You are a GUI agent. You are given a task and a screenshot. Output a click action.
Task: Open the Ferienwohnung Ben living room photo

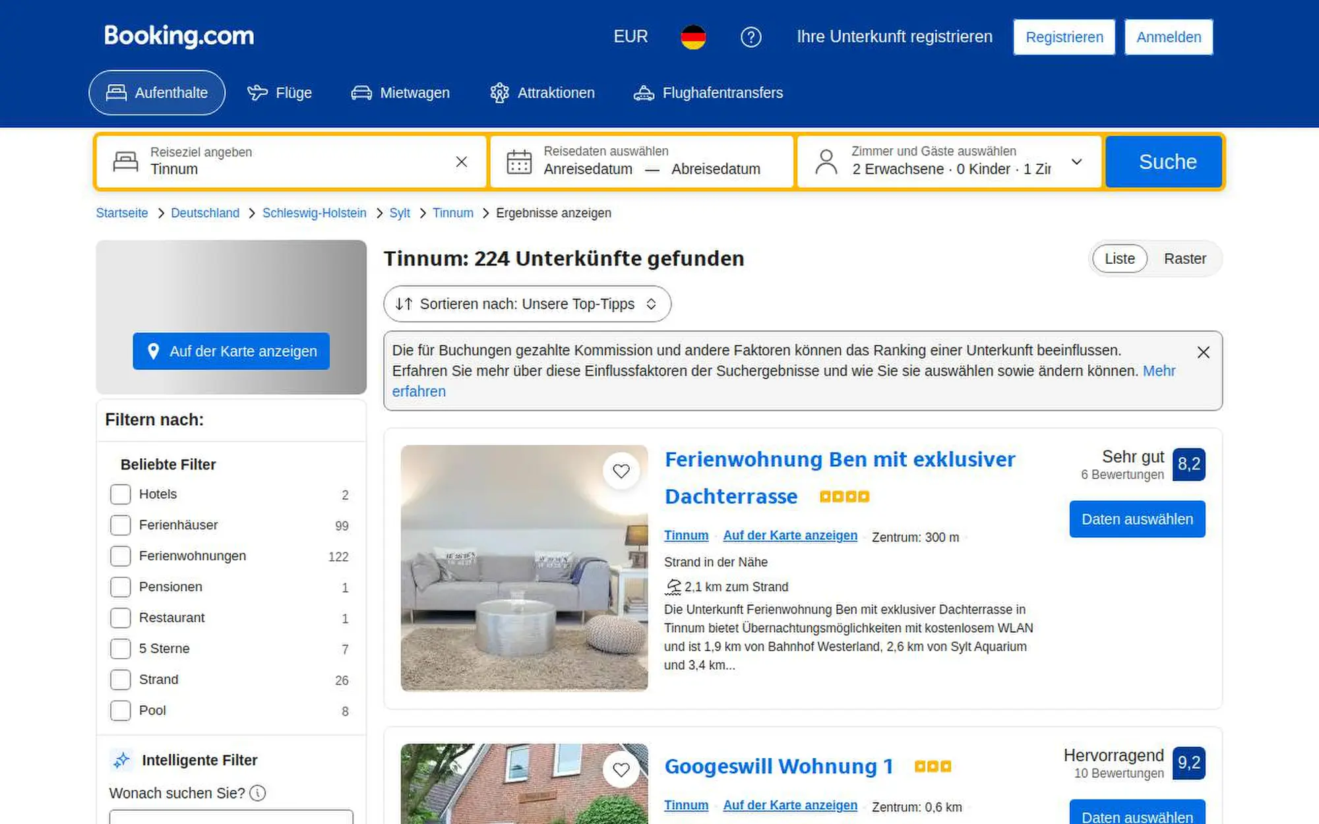524,568
